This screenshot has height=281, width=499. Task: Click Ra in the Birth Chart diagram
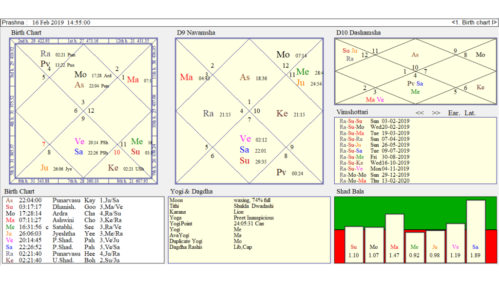pyautogui.click(x=45, y=54)
